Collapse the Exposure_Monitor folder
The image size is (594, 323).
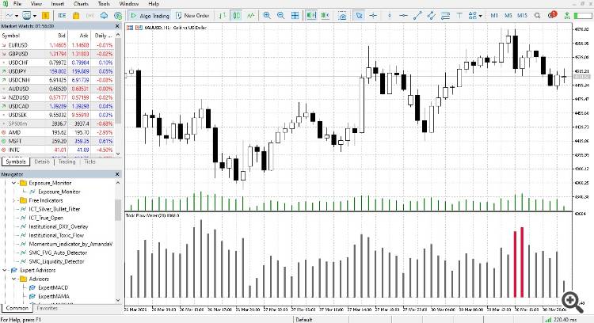pos(14,183)
